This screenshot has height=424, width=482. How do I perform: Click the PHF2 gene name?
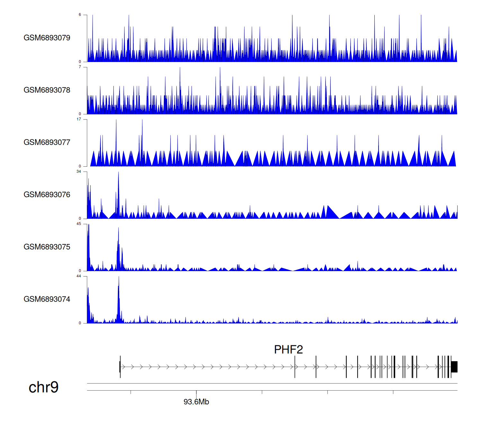288,349
